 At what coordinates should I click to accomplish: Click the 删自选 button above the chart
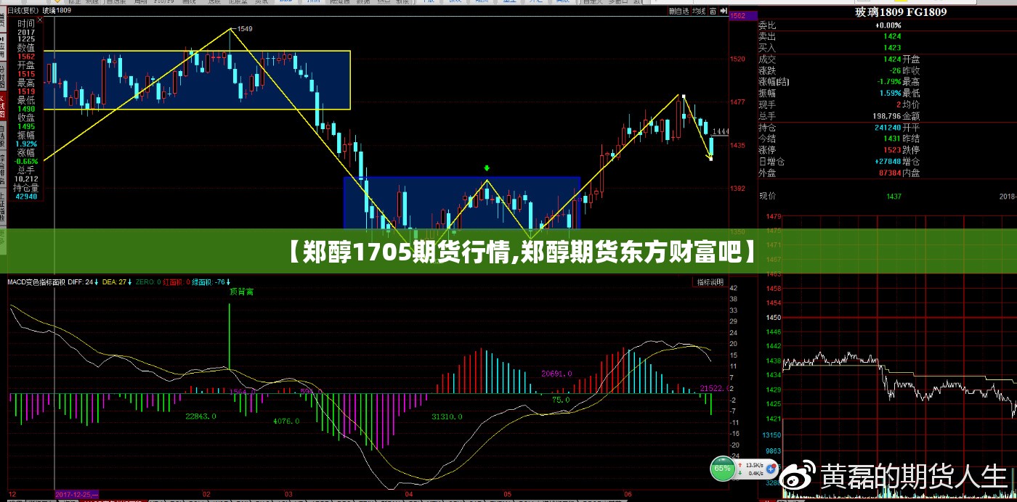(x=678, y=11)
